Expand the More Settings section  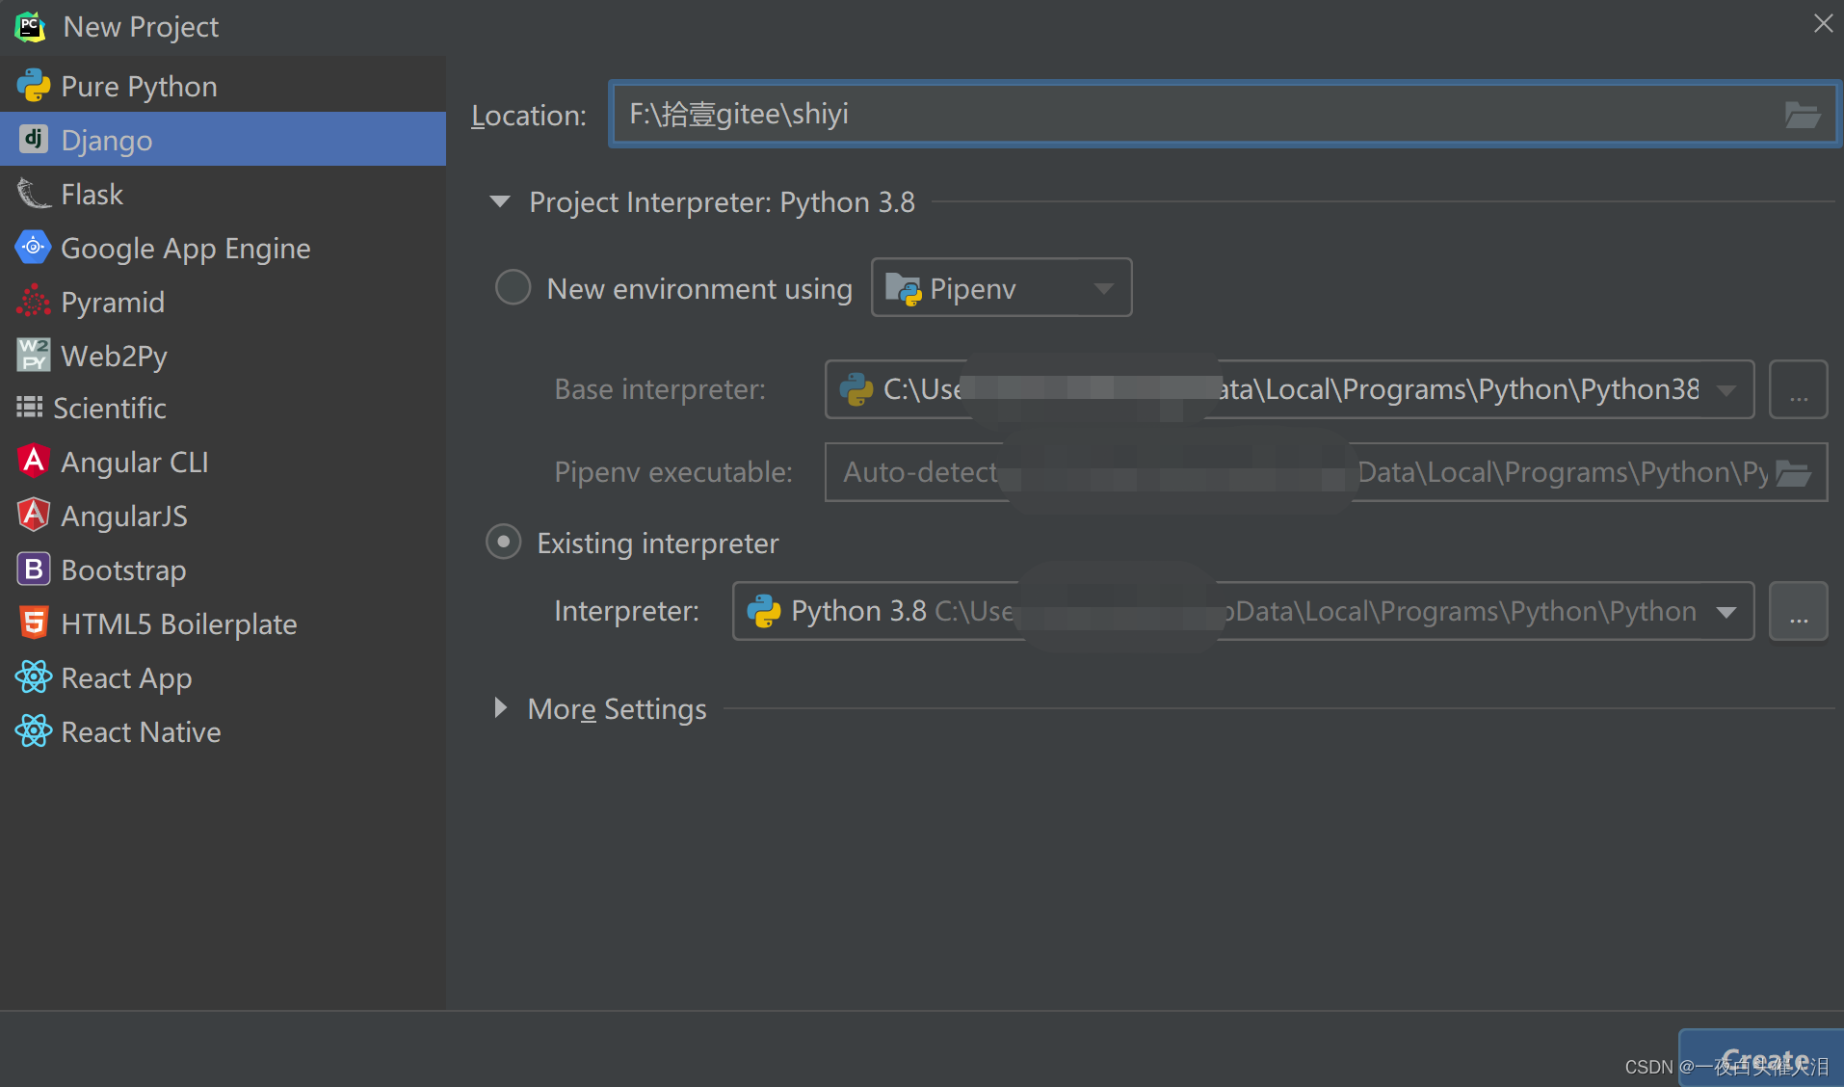[500, 708]
